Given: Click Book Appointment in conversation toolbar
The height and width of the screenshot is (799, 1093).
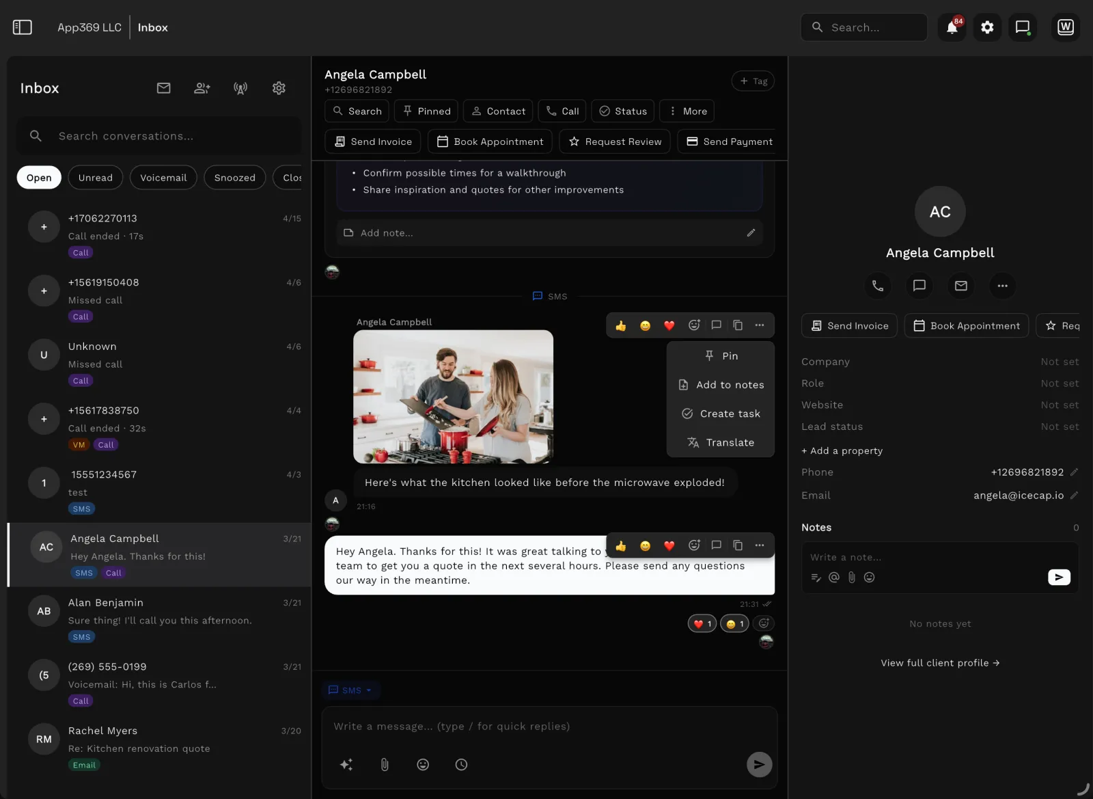Looking at the screenshot, I should pos(490,141).
